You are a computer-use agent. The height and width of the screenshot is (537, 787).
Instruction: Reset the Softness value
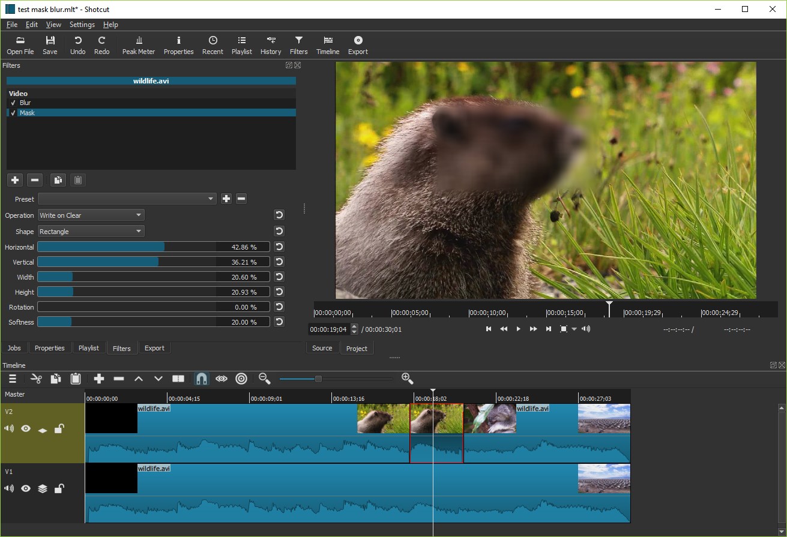click(279, 322)
